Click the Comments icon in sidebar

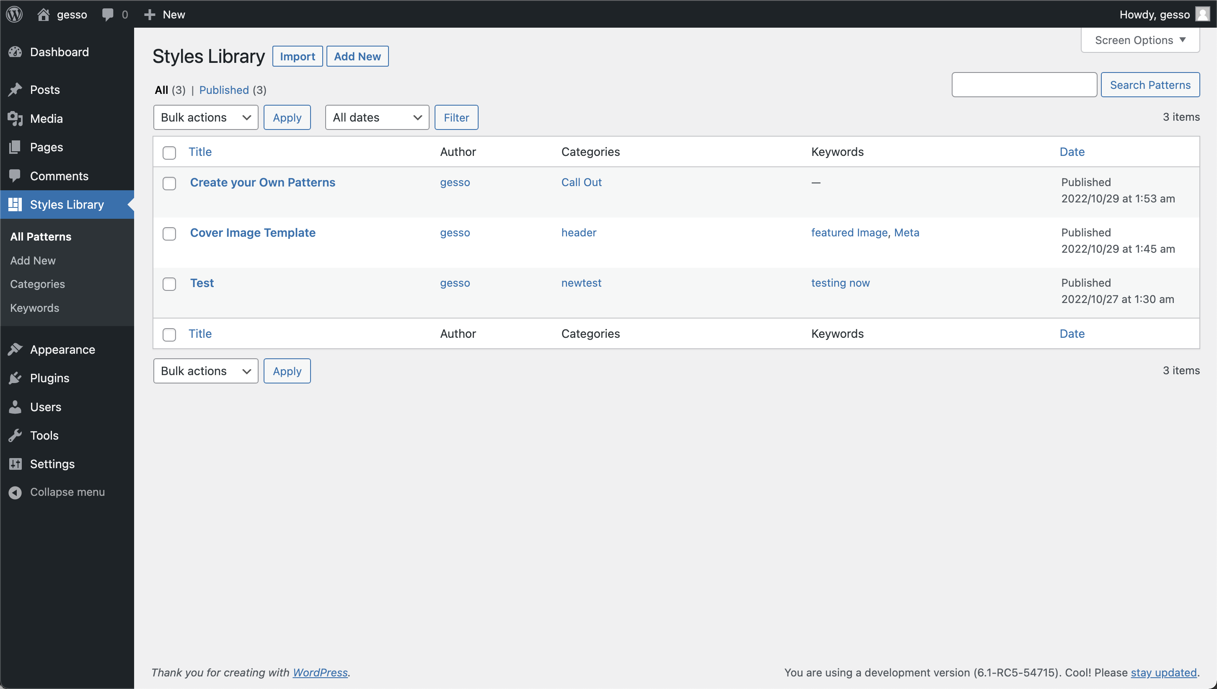pos(15,176)
